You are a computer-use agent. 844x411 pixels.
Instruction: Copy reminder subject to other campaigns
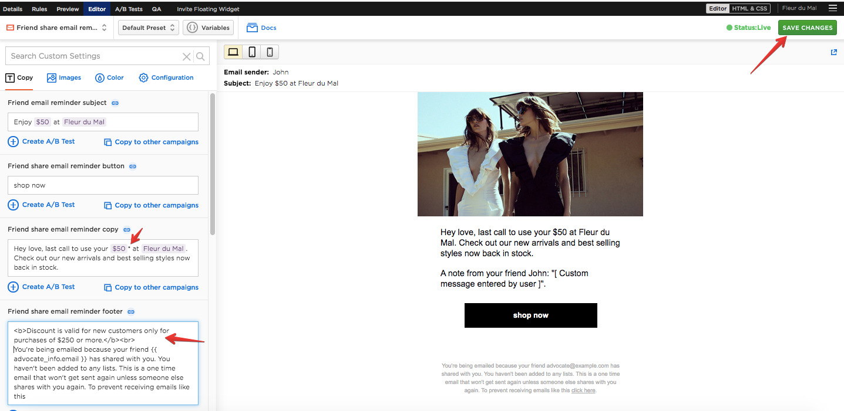(x=152, y=142)
